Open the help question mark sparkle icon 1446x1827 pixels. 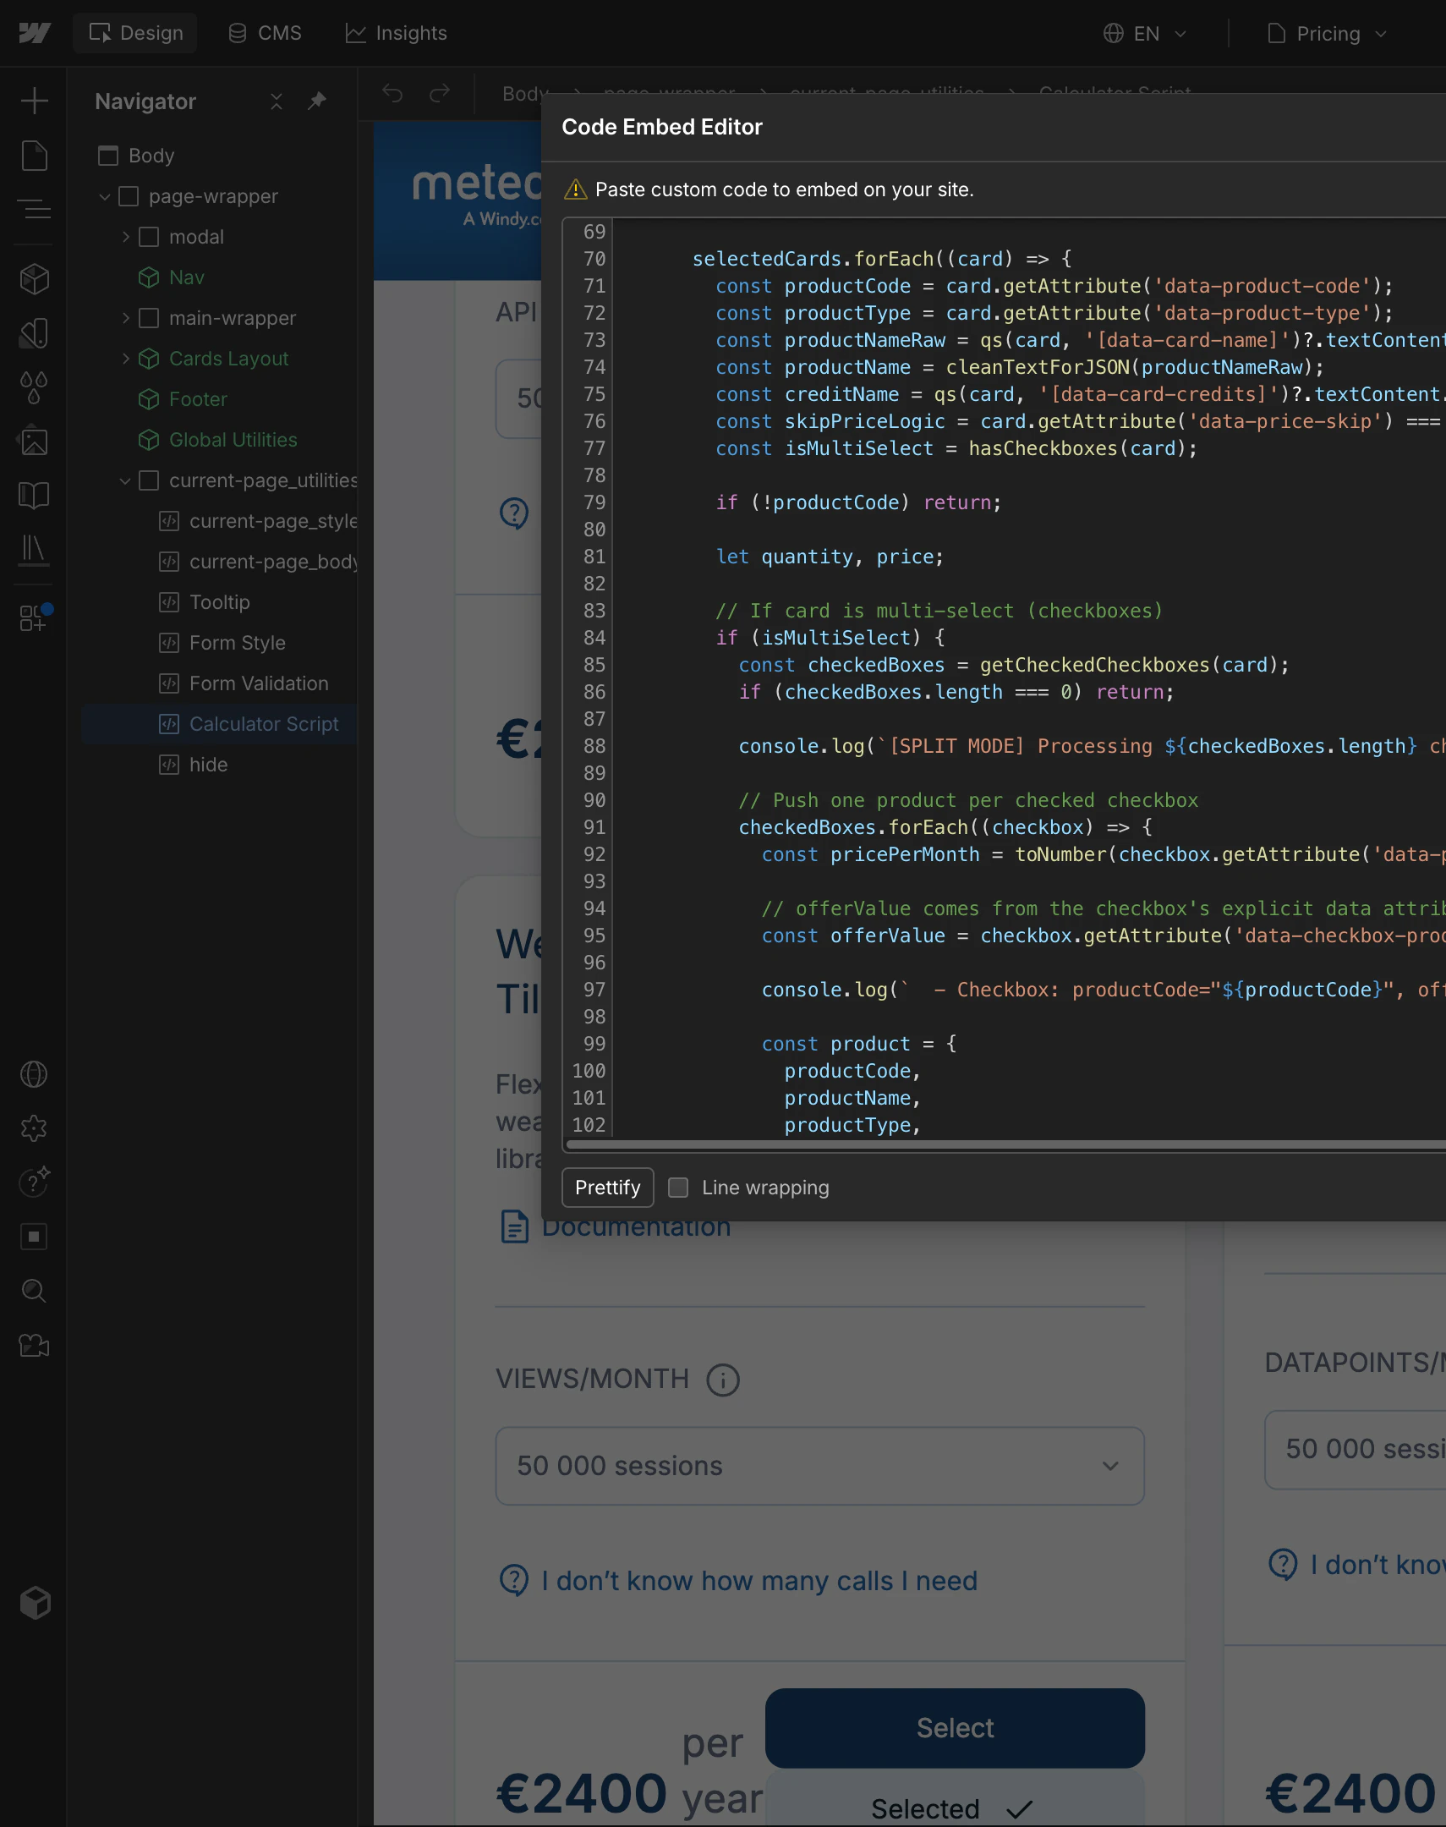35,1181
